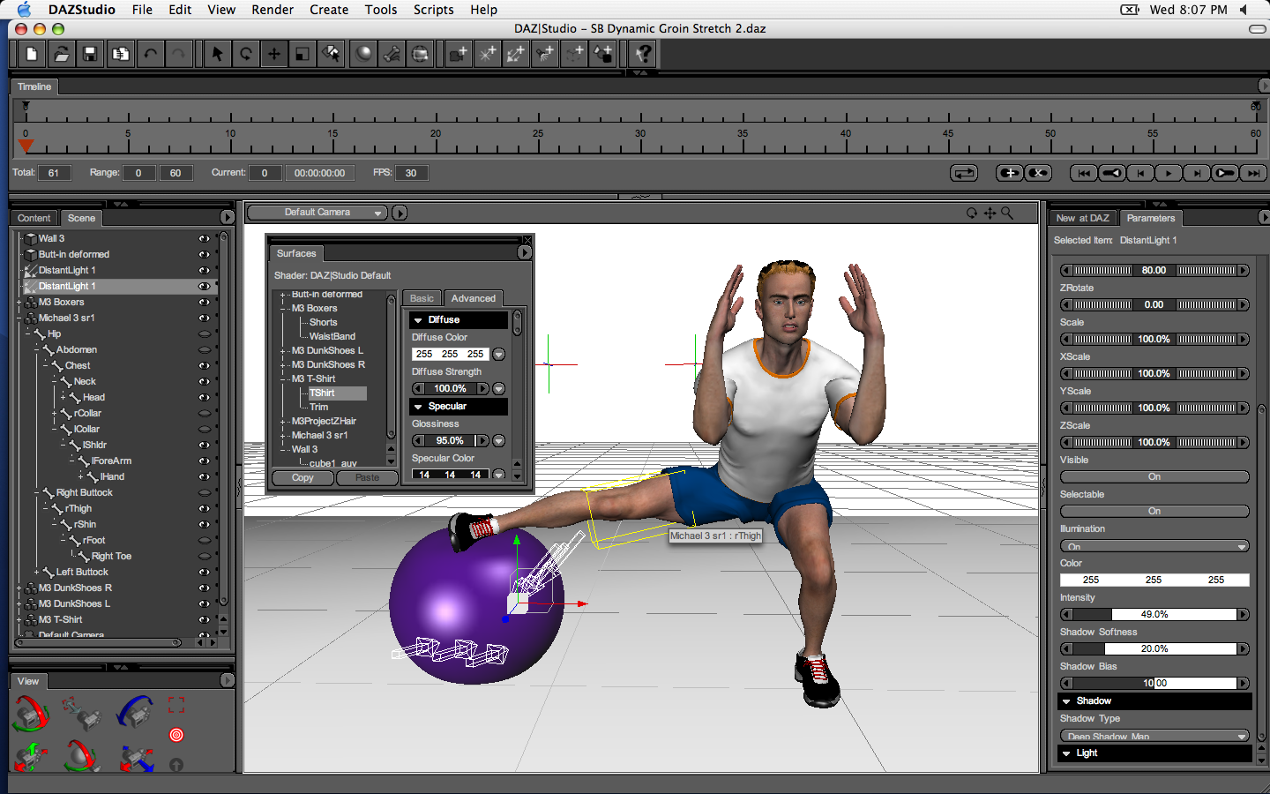Viewport: 1270px width, 794px height.
Task: Toggle the Selectable On switch
Action: [1154, 512]
